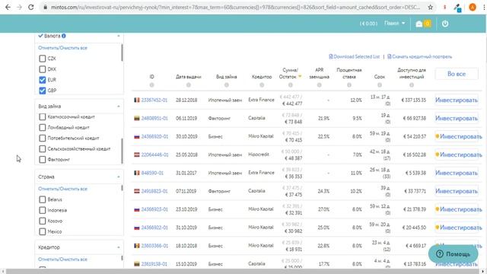Go forward in the browser

click(19, 7)
